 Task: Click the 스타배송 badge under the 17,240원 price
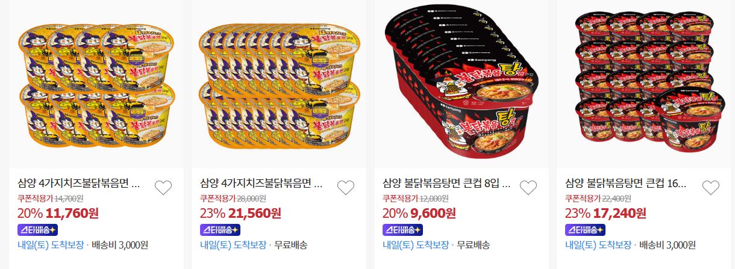coord(585,230)
